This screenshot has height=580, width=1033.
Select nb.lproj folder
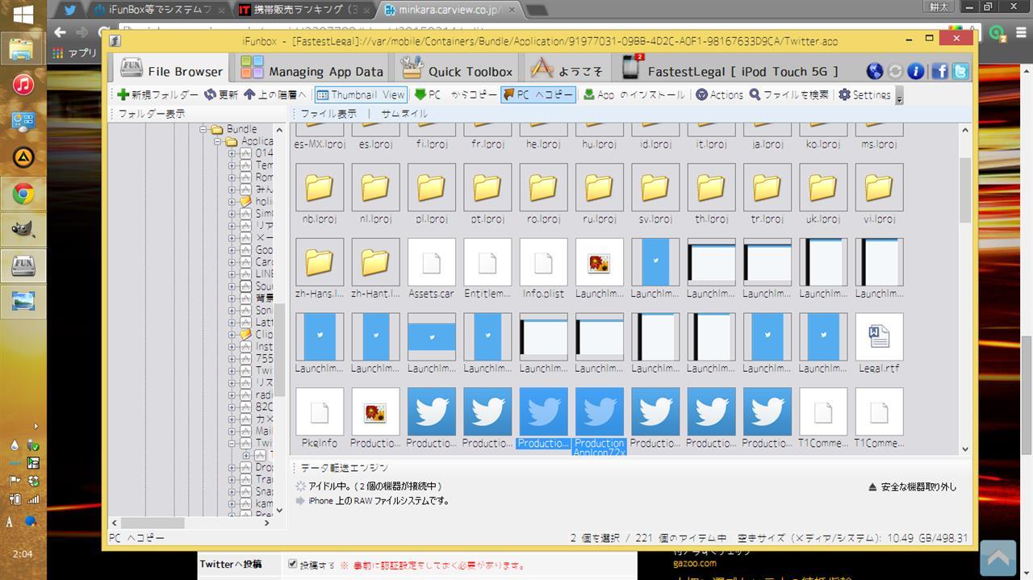(x=320, y=194)
